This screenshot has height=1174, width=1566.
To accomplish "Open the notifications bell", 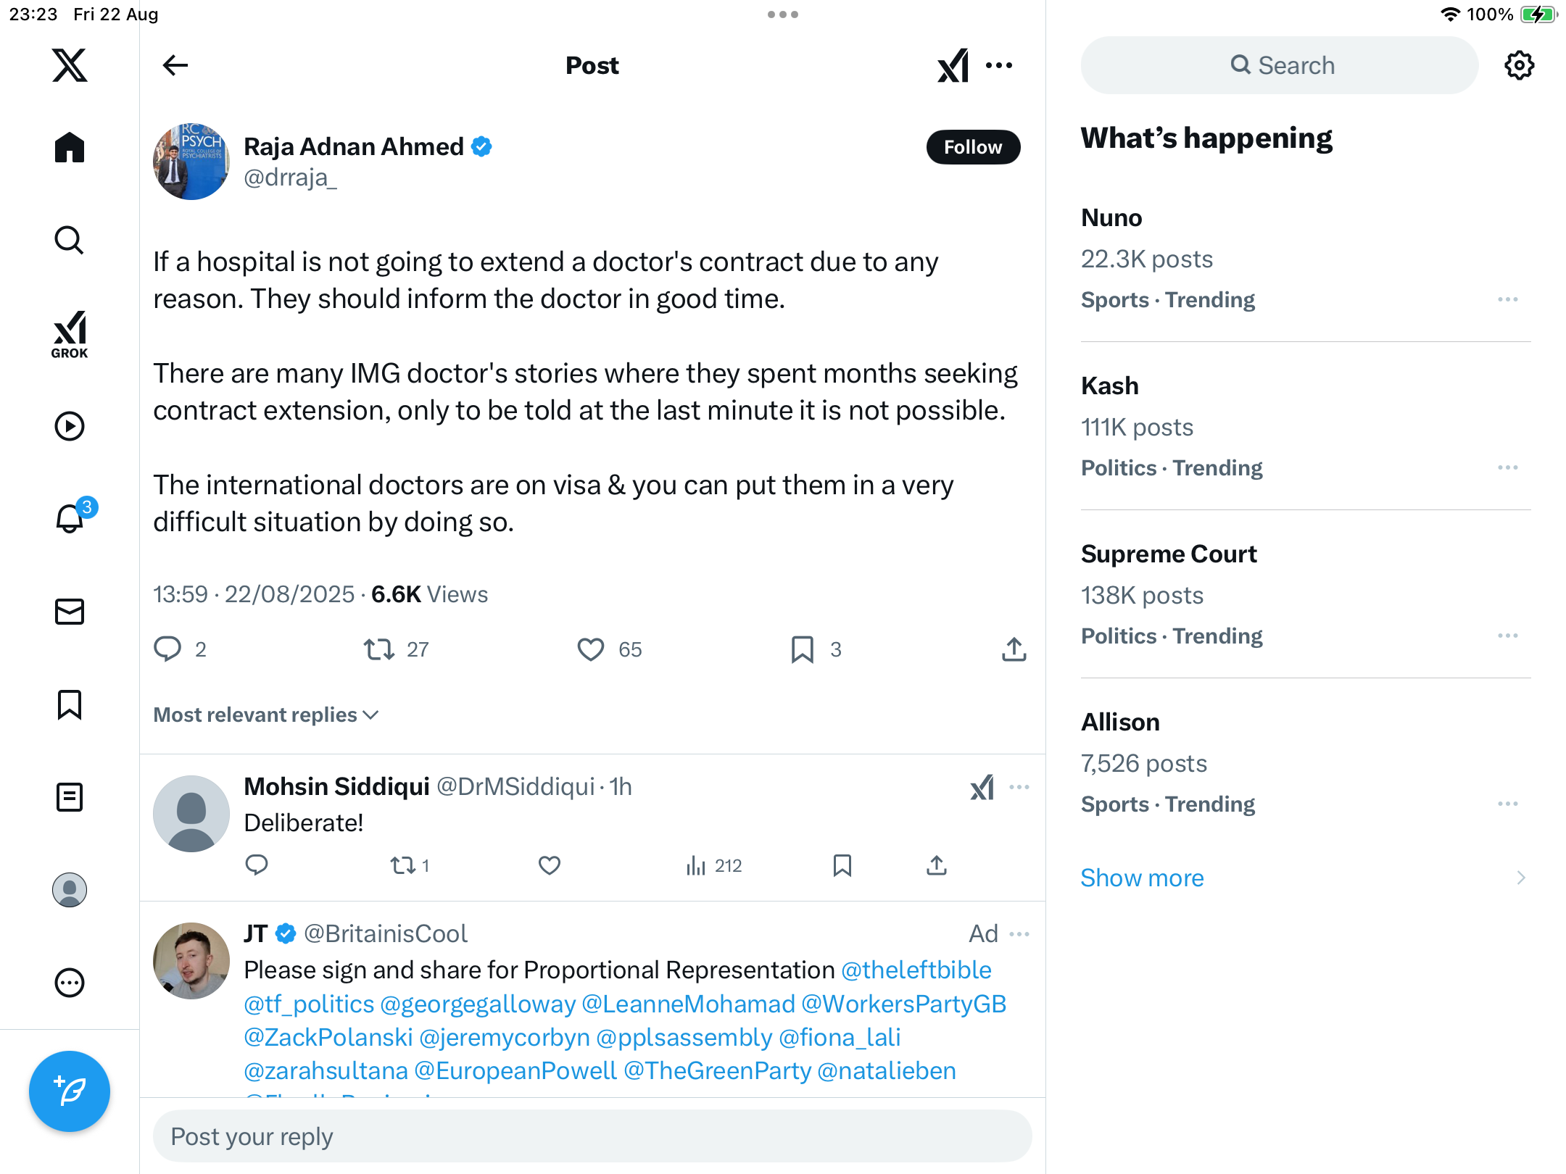I will click(70, 518).
